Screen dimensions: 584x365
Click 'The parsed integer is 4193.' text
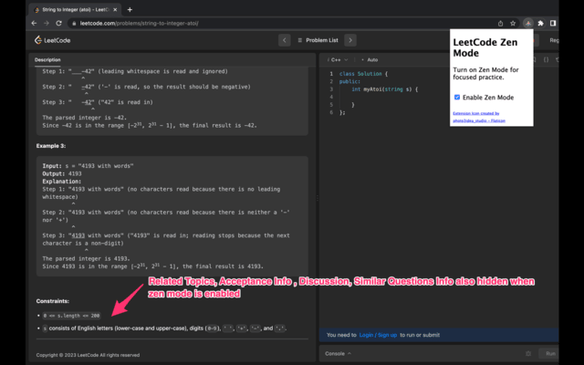[x=86, y=258]
